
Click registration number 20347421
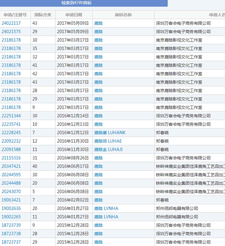[x=11, y=166]
